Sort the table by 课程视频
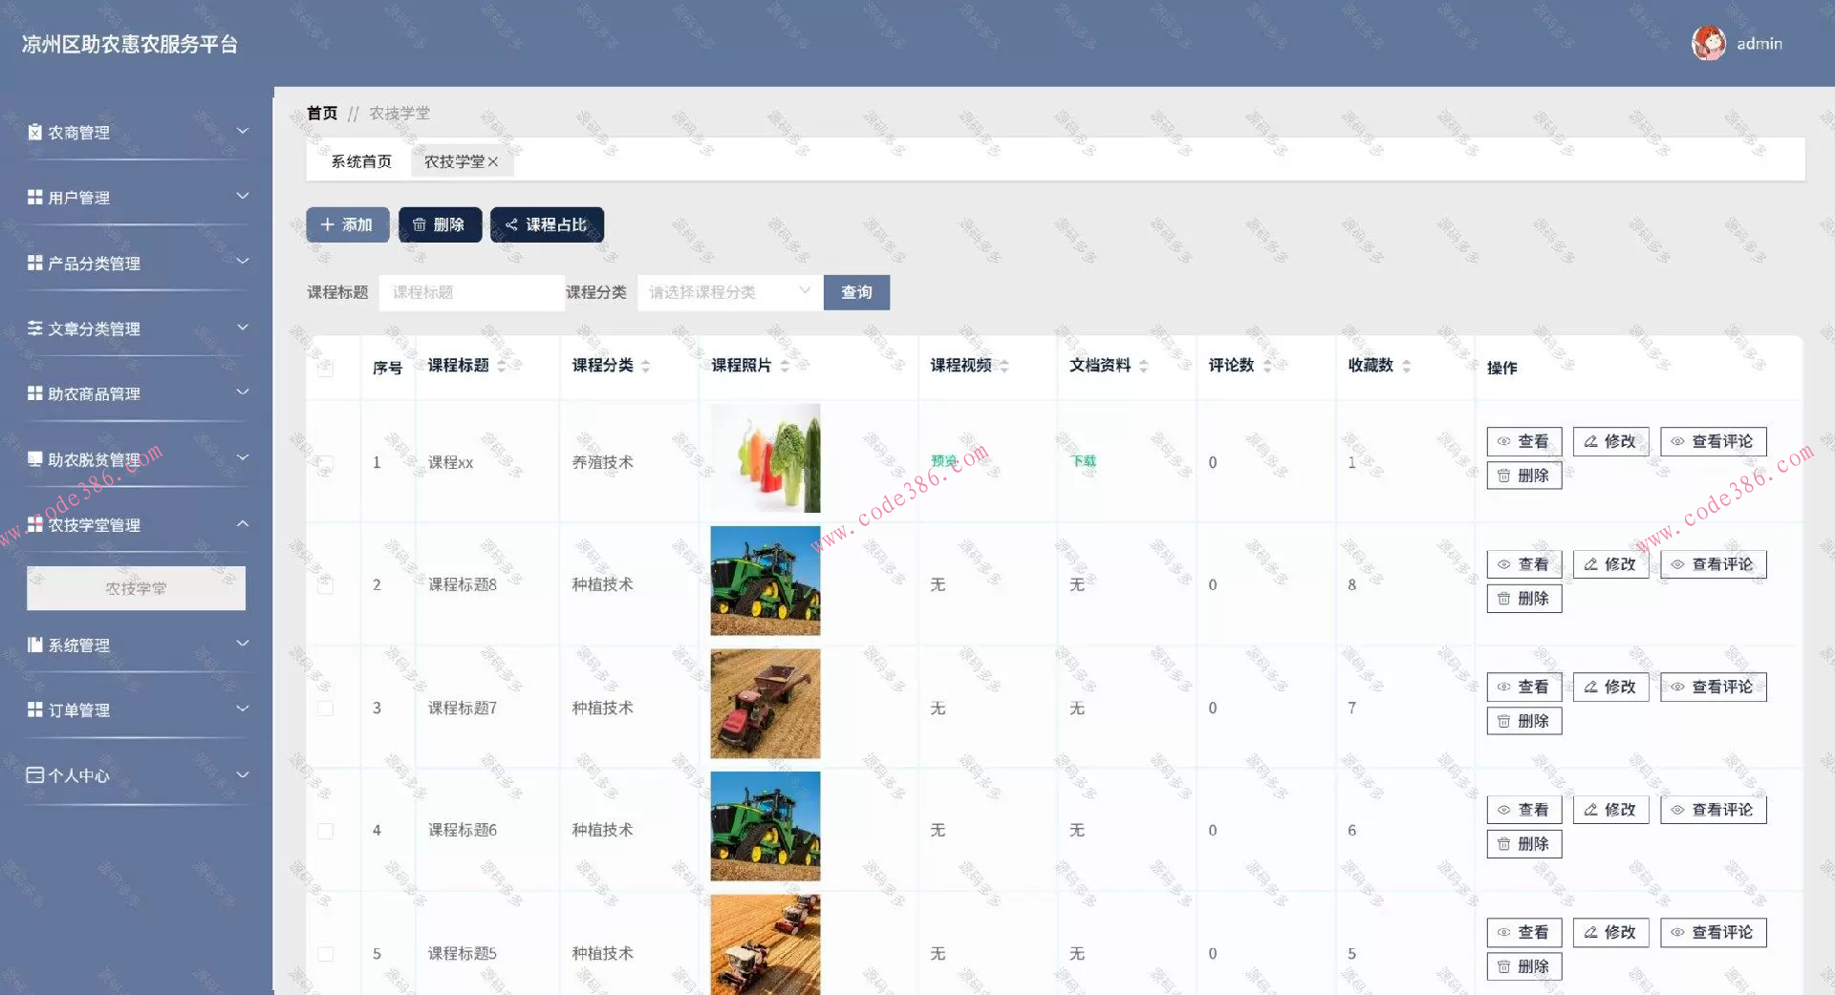The width and height of the screenshot is (1835, 995). pos(1004,366)
